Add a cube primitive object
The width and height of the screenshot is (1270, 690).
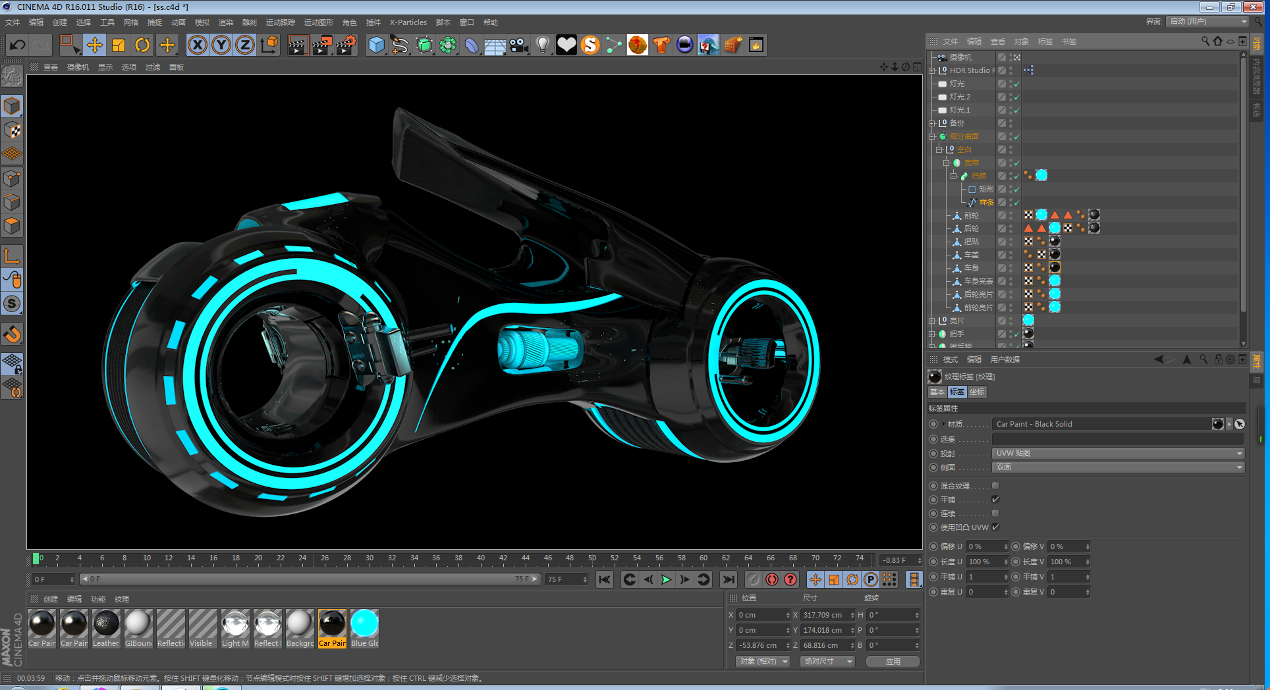(376, 45)
